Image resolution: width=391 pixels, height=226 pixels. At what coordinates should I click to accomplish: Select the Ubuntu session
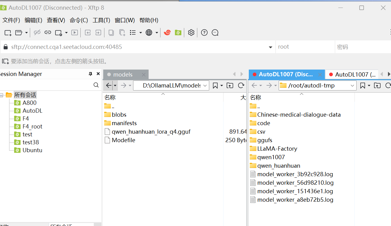pos(33,150)
